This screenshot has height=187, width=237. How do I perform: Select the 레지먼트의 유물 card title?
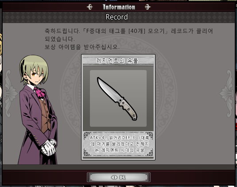[117, 61]
